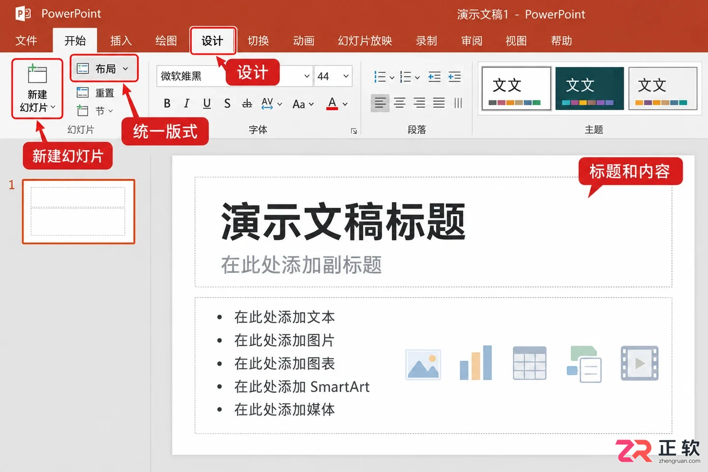Click the insert SmartArt placeholder icon
The width and height of the screenshot is (708, 472).
584,364
